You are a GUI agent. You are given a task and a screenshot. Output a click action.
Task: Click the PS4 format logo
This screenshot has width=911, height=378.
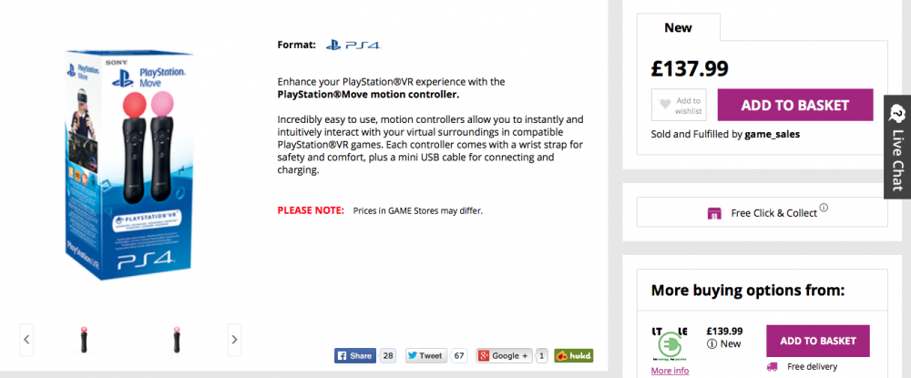[x=353, y=44]
